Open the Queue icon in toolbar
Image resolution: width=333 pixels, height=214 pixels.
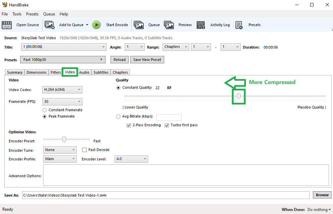point(139,25)
